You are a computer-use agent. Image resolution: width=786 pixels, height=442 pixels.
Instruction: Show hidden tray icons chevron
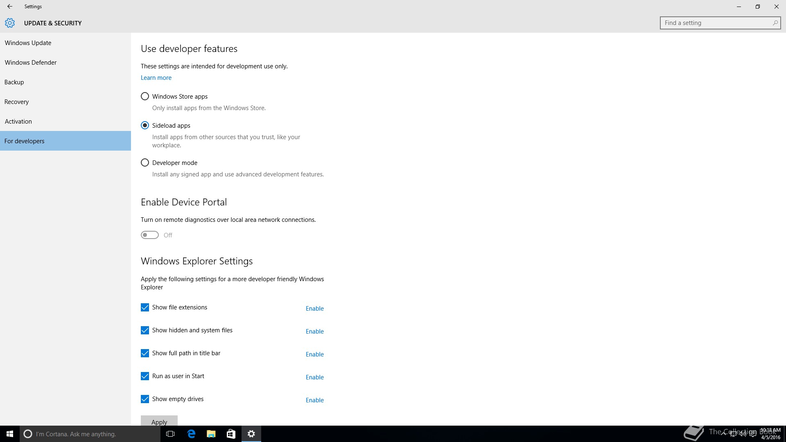(x=723, y=434)
